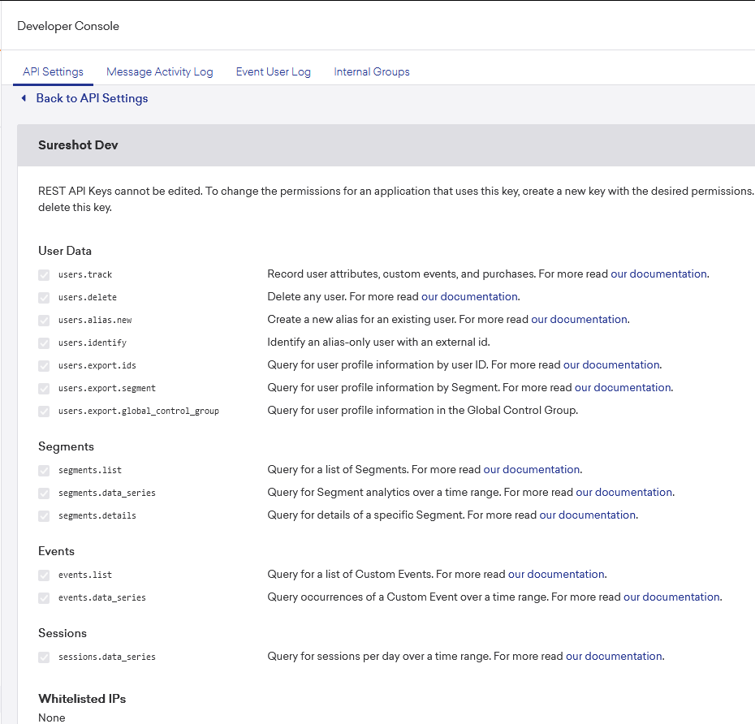Toggle the users.export.global_control_group checkbox
Screen dimensions: 755x724
pos(44,412)
